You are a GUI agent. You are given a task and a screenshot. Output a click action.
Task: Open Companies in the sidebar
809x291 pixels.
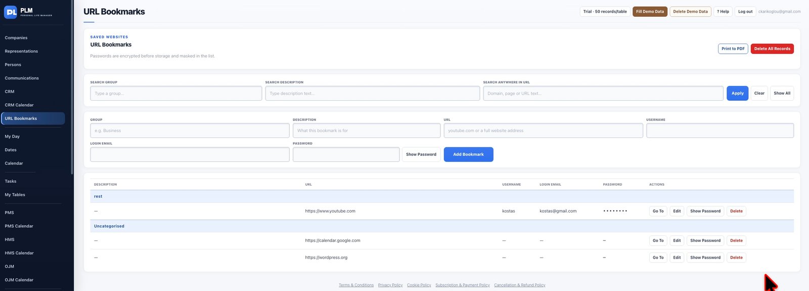pyautogui.click(x=16, y=38)
